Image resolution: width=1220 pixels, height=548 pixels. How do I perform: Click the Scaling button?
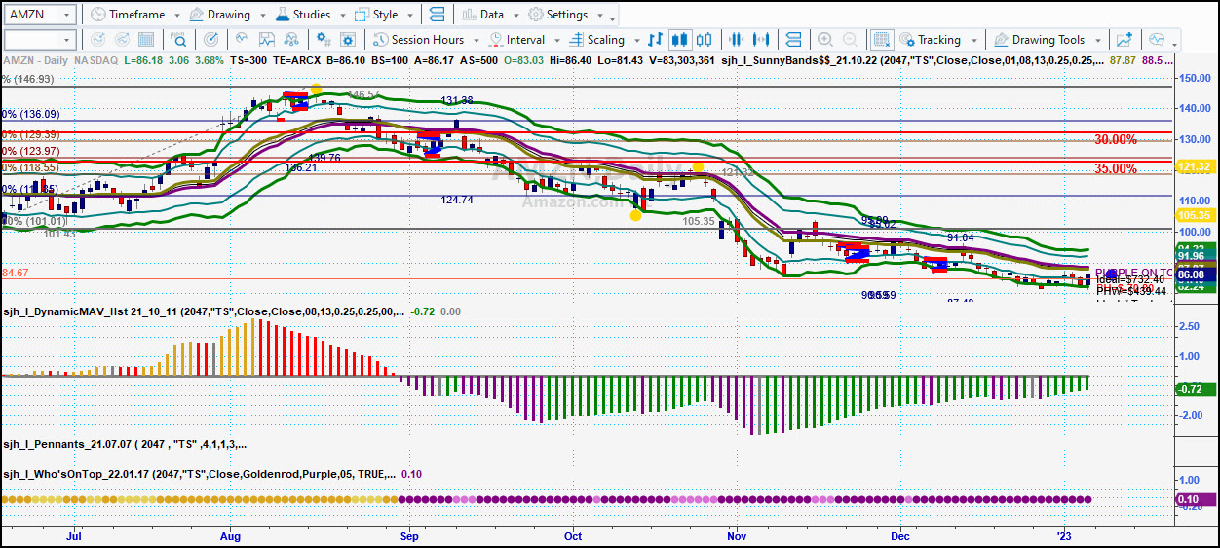[596, 40]
